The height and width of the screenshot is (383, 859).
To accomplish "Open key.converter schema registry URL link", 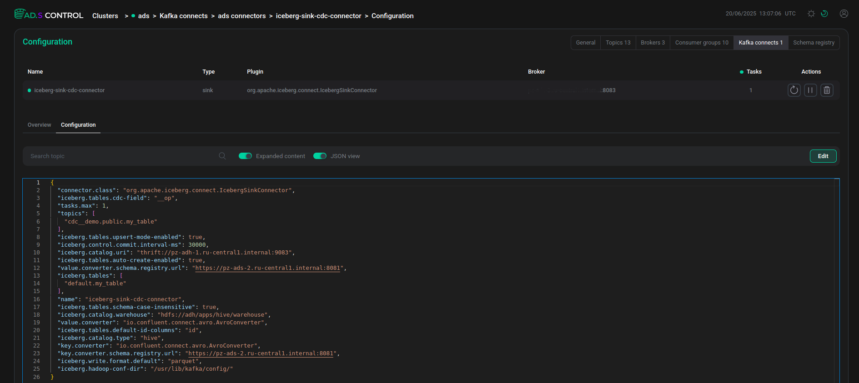I will (261, 353).
